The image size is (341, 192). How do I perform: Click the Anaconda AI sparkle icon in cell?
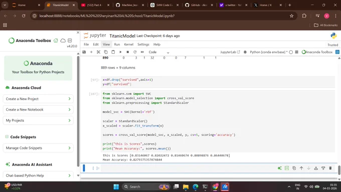coord(279,168)
